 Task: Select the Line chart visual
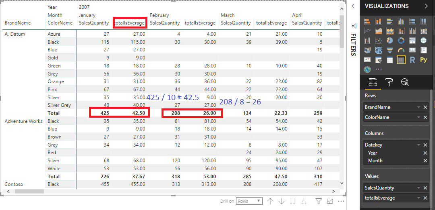367,31
